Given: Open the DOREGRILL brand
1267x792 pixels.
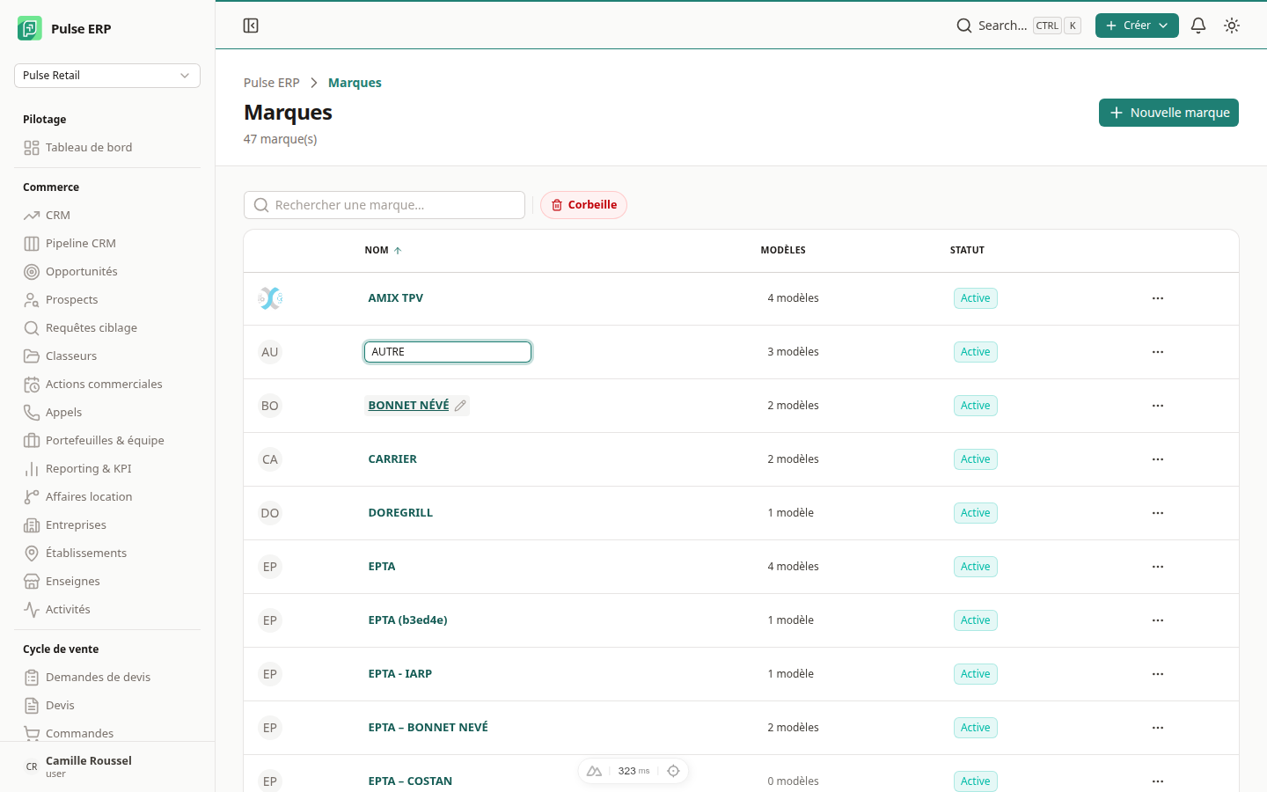Looking at the screenshot, I should [x=400, y=513].
